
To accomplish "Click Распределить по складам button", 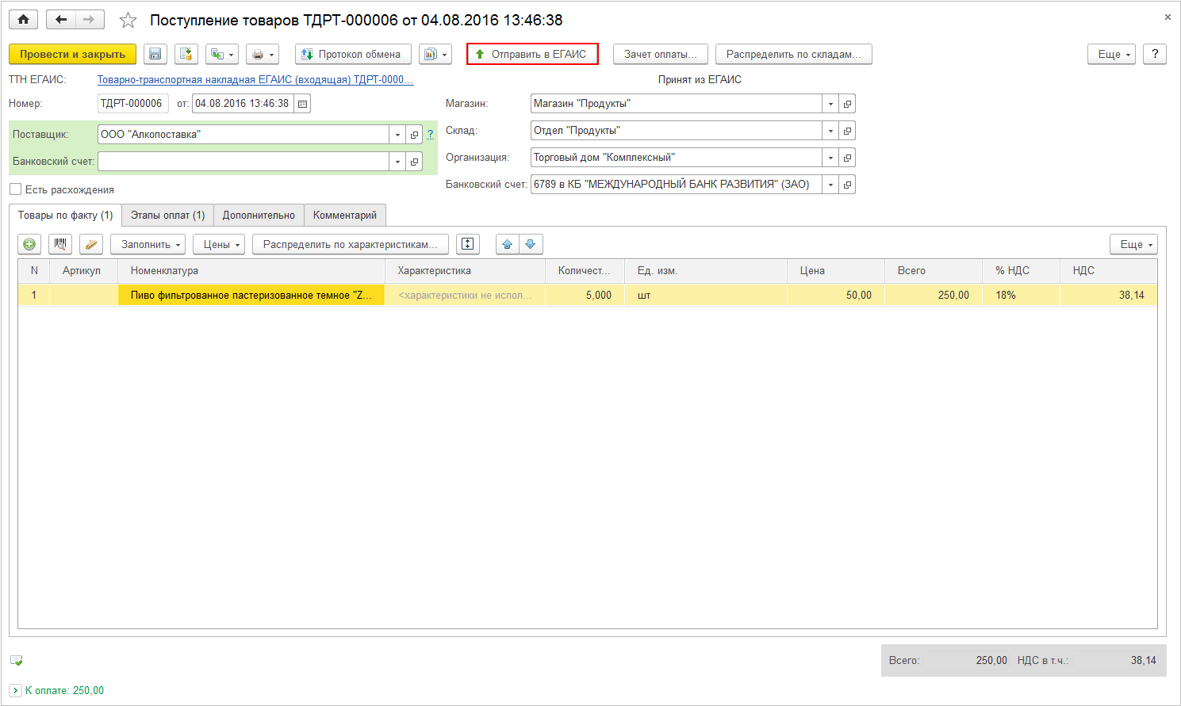I will coord(794,54).
